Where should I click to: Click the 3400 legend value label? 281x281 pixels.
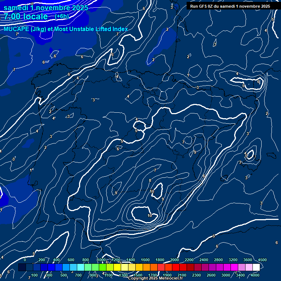point(240,275)
